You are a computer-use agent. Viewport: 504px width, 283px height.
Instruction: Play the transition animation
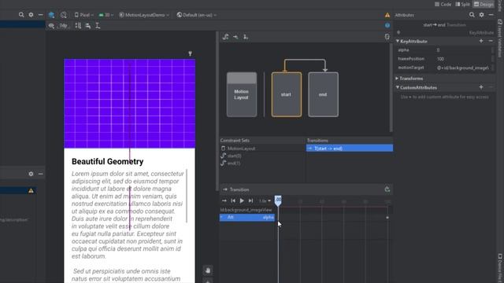click(242, 201)
